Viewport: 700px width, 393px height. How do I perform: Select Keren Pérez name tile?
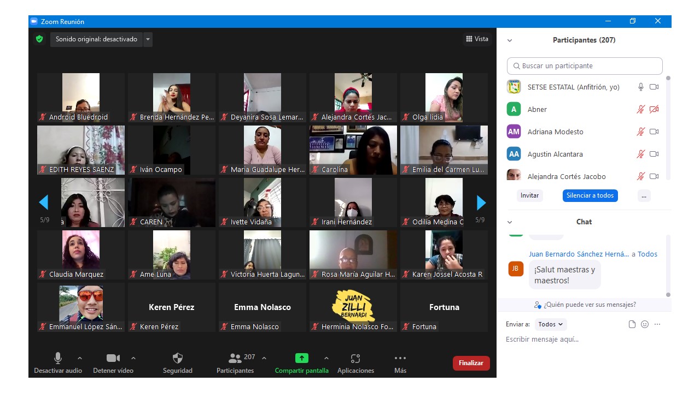pyautogui.click(x=172, y=307)
